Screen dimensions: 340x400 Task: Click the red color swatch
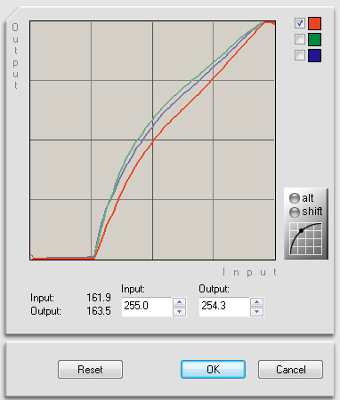coord(314,23)
